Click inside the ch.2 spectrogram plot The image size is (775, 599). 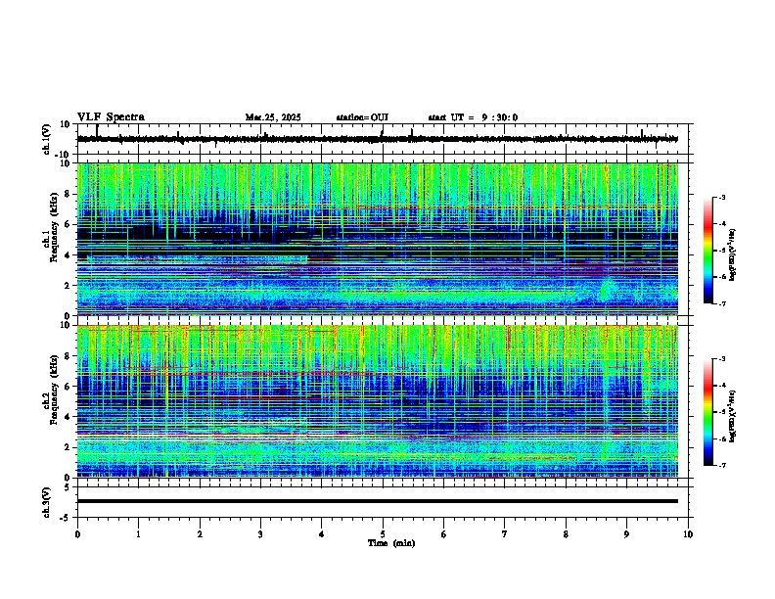pos(378,401)
